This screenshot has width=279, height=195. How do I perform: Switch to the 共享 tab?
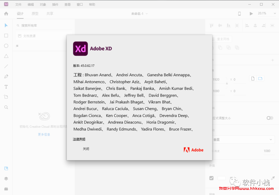[50, 13]
